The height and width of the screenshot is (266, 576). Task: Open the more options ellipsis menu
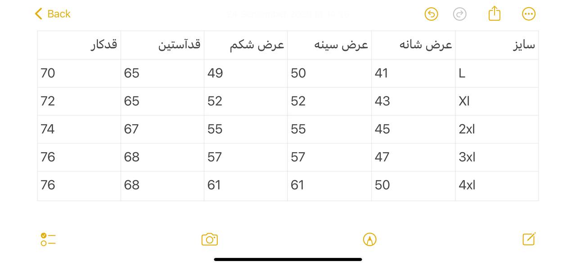[529, 14]
